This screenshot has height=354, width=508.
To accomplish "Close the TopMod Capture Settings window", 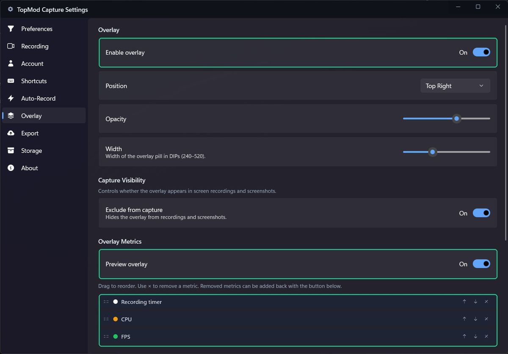I will [497, 7].
